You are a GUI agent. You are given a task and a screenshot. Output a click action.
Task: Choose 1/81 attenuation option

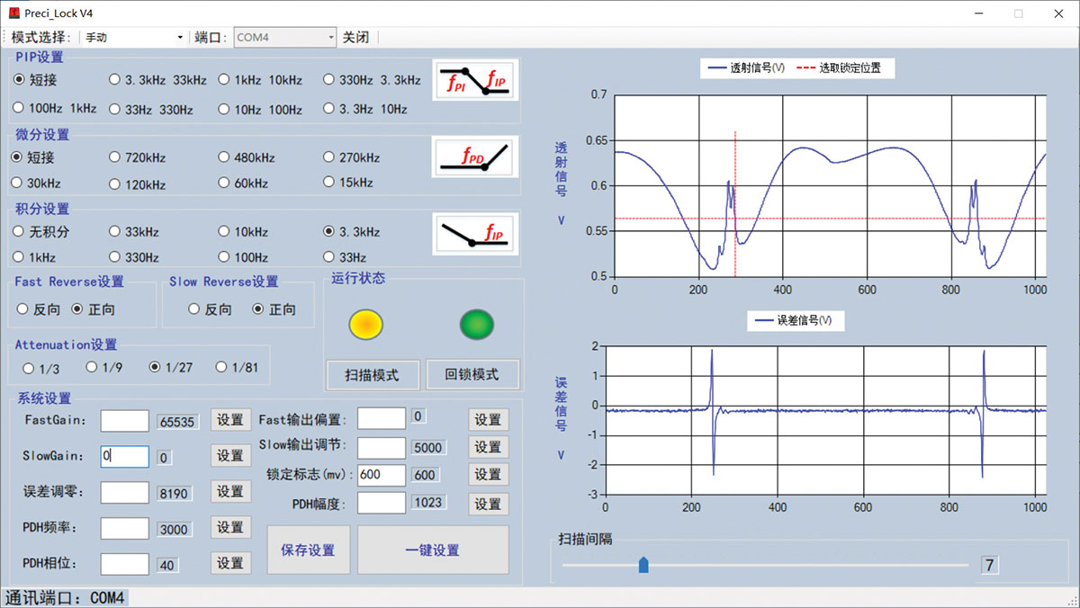click(x=221, y=367)
